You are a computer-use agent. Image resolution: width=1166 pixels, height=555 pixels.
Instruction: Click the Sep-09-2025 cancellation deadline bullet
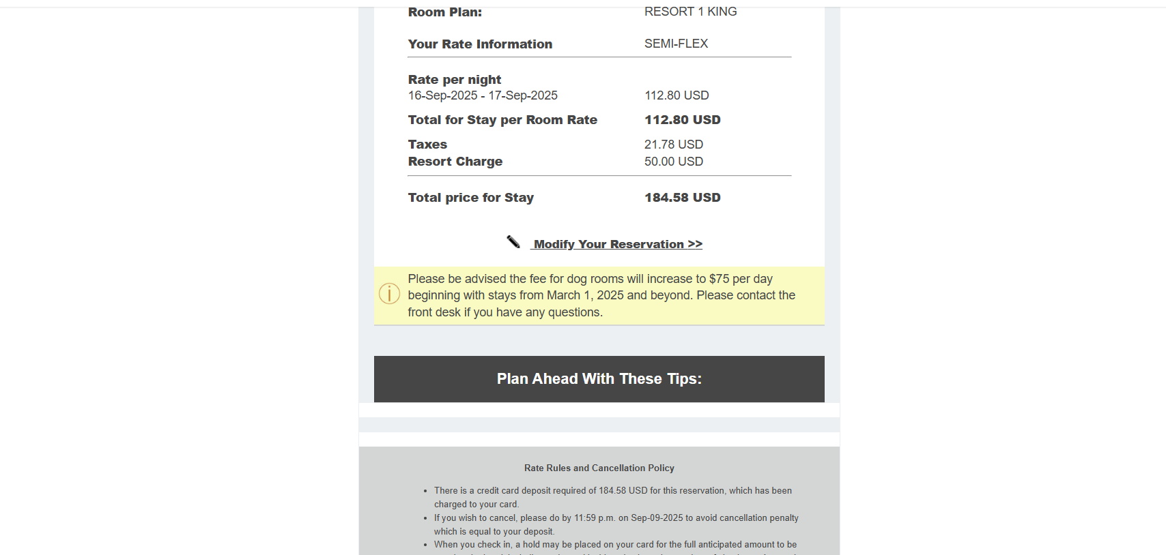click(x=616, y=524)
